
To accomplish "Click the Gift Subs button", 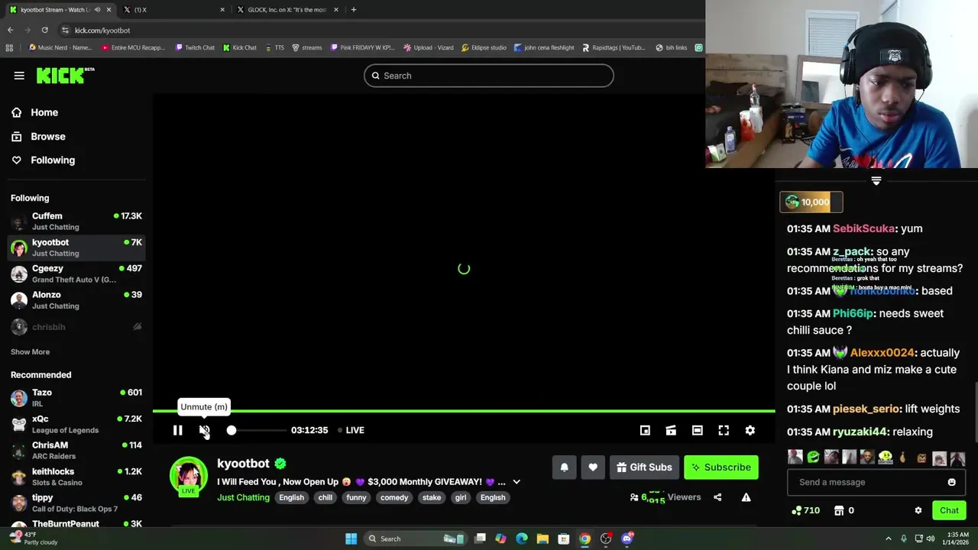I will pos(644,467).
